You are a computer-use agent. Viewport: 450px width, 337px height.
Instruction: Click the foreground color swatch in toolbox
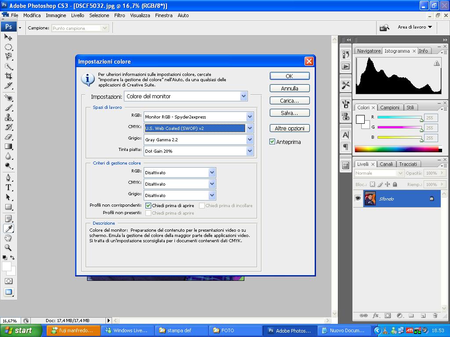(x=7, y=266)
